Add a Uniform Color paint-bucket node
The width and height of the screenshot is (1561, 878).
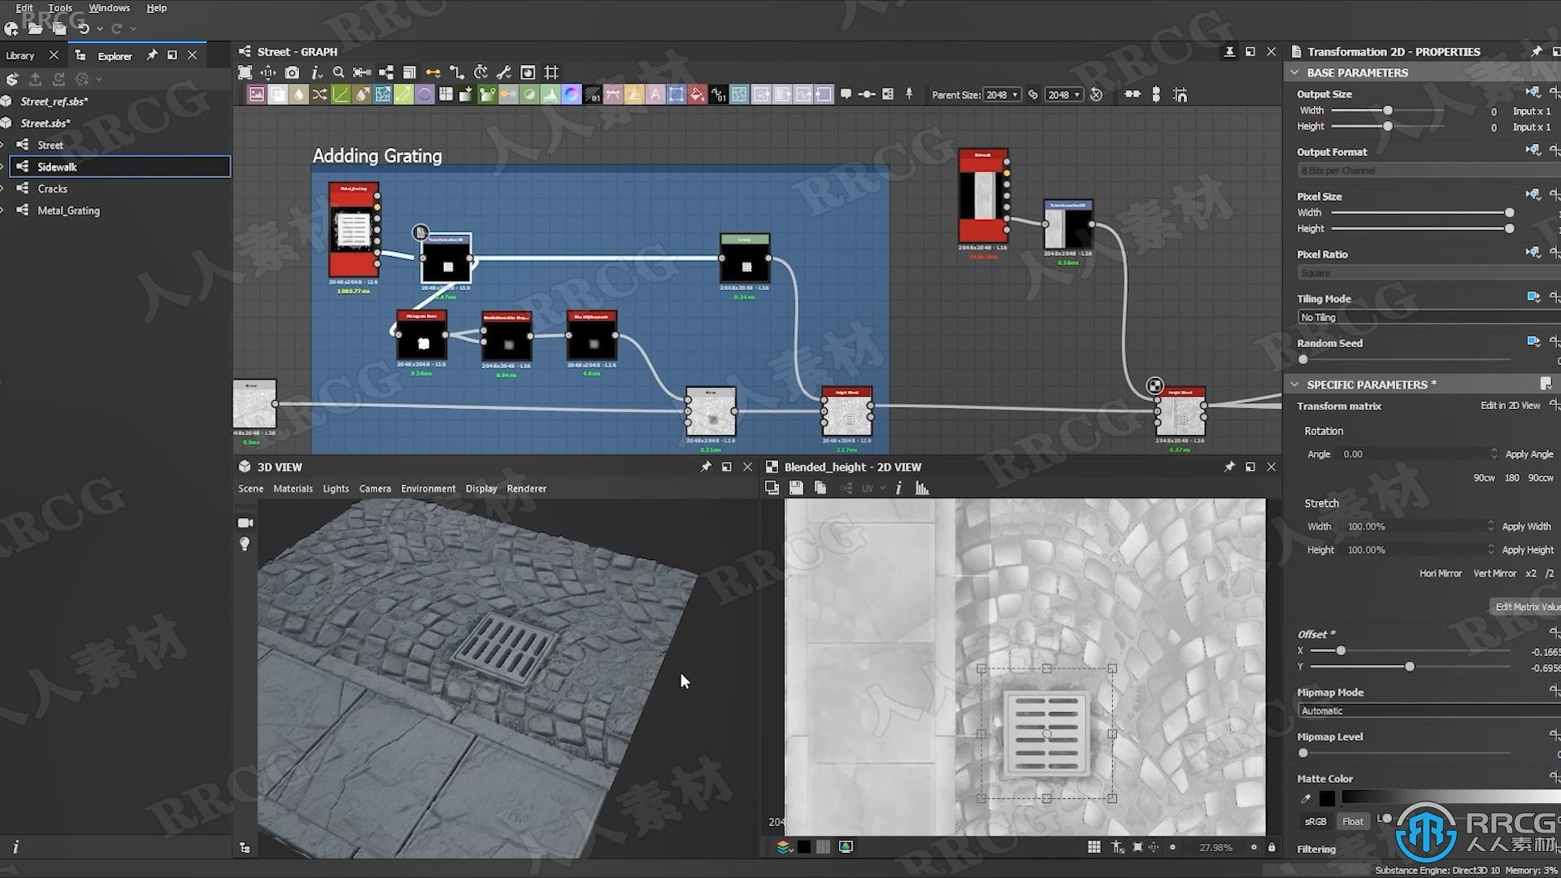click(x=698, y=94)
